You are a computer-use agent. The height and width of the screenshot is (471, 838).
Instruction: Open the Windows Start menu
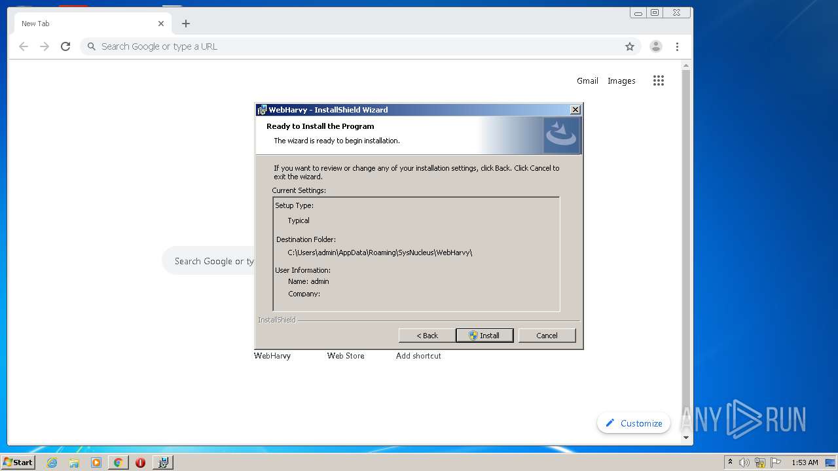[18, 462]
